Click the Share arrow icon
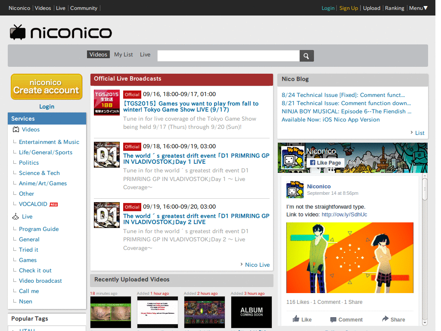The height and width of the screenshot is (331, 441). tap(385, 319)
